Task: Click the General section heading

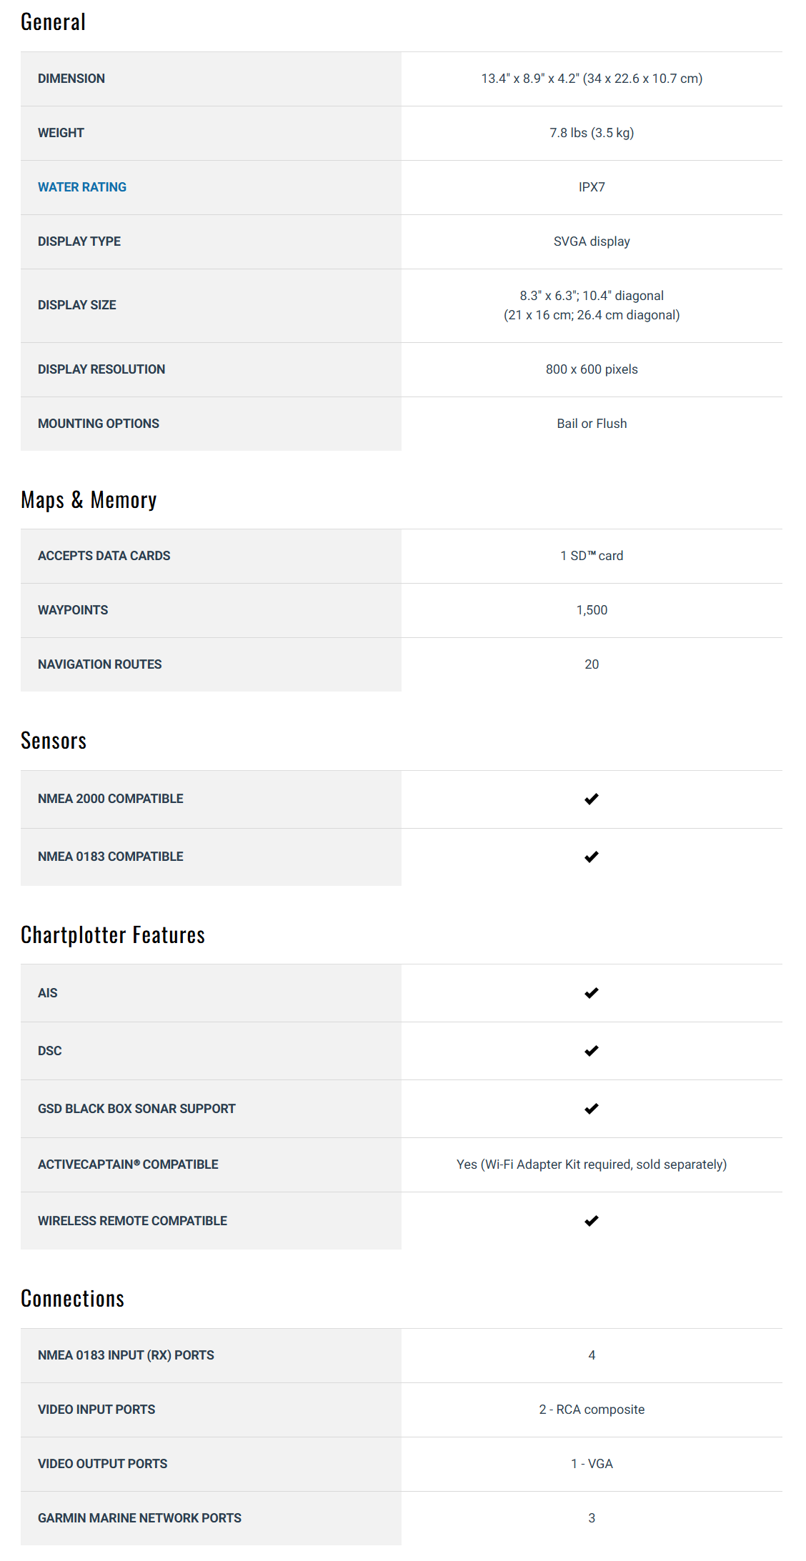Action: pyautogui.click(x=53, y=22)
